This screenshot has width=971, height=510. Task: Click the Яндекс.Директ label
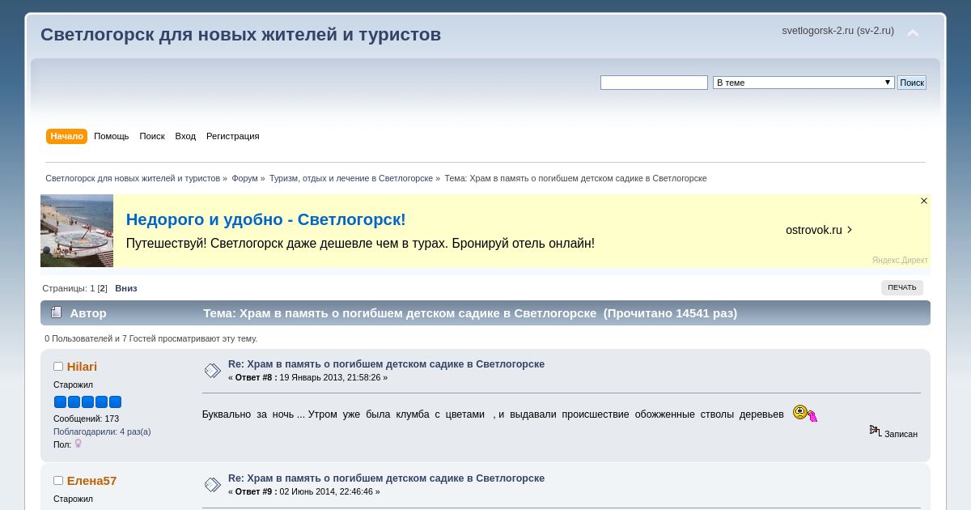pos(900,261)
